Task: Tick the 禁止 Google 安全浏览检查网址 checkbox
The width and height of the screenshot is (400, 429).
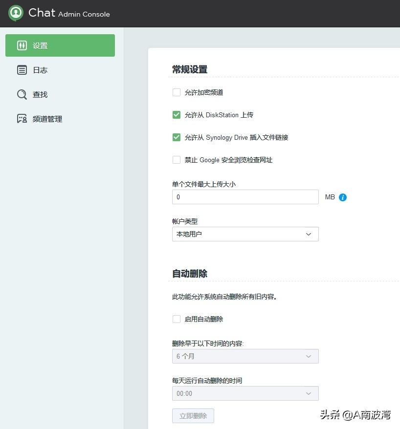Action: [177, 160]
